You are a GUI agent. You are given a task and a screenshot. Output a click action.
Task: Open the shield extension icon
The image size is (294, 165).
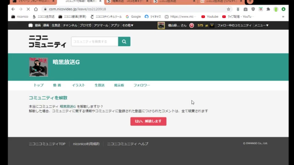click(253, 9)
